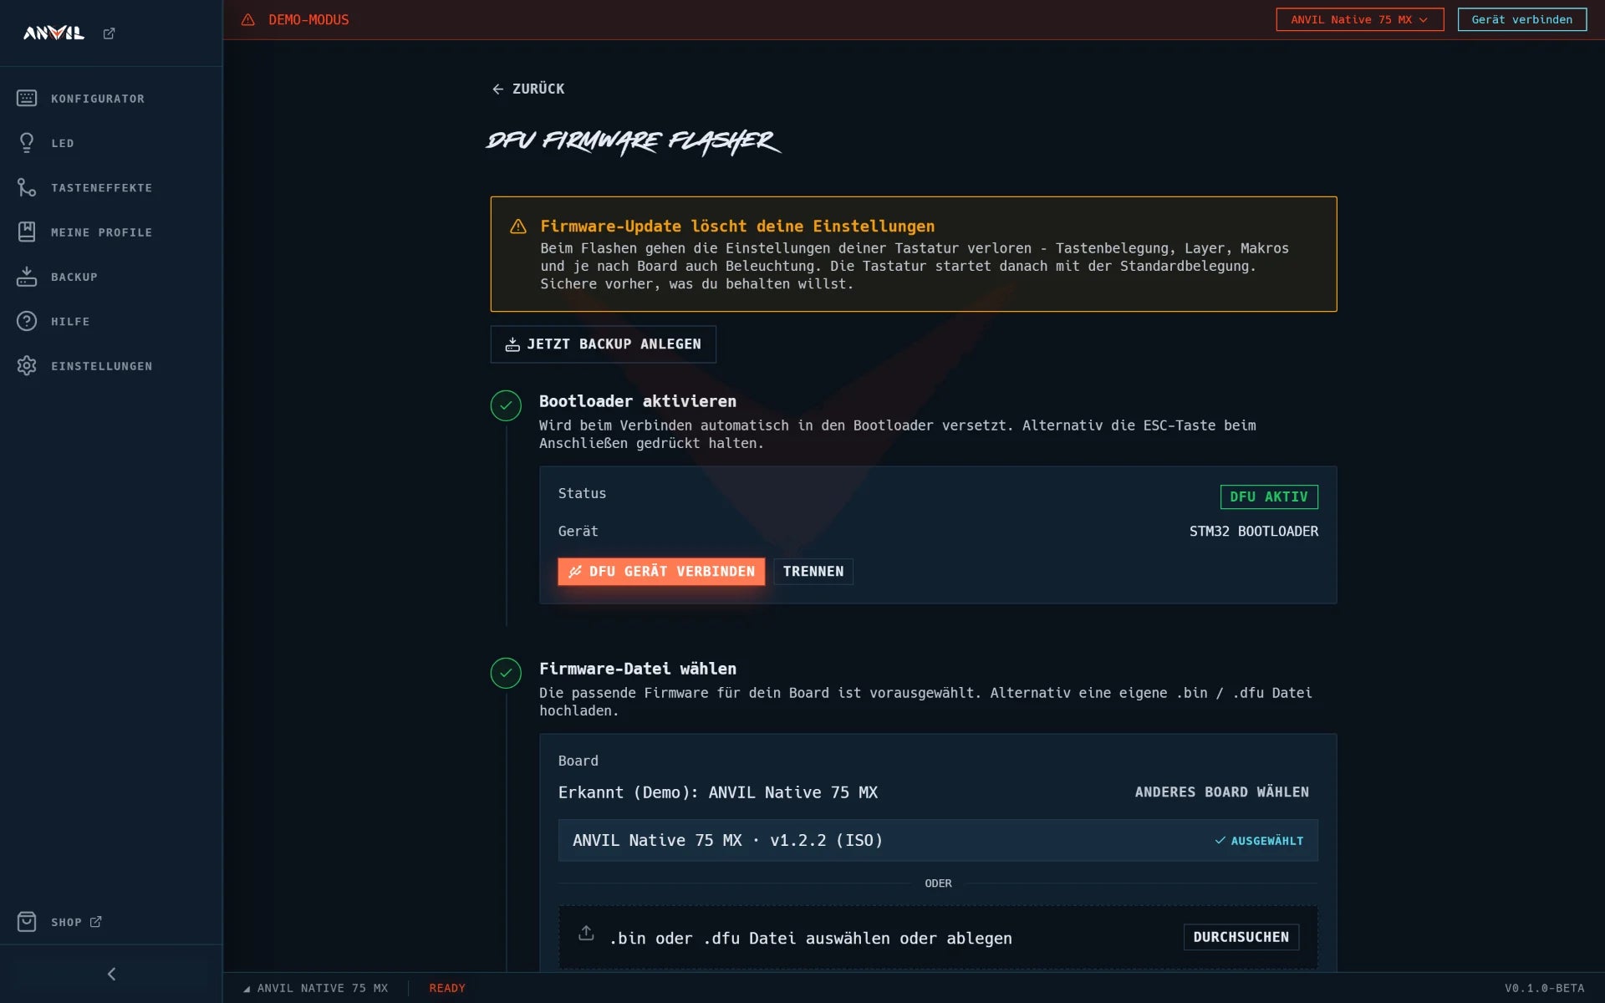This screenshot has width=1605, height=1003.
Task: Open the ANVIL Native 75 MX device dropdown
Action: 1359,20
